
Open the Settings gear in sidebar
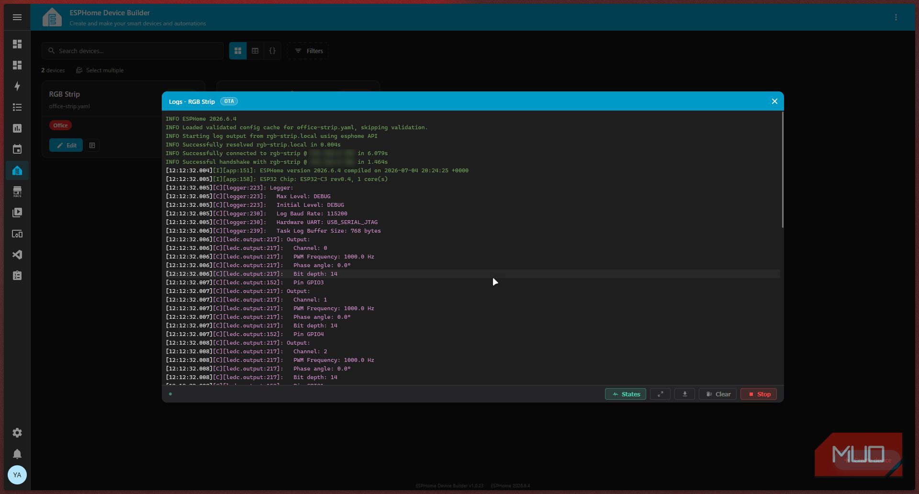[17, 433]
